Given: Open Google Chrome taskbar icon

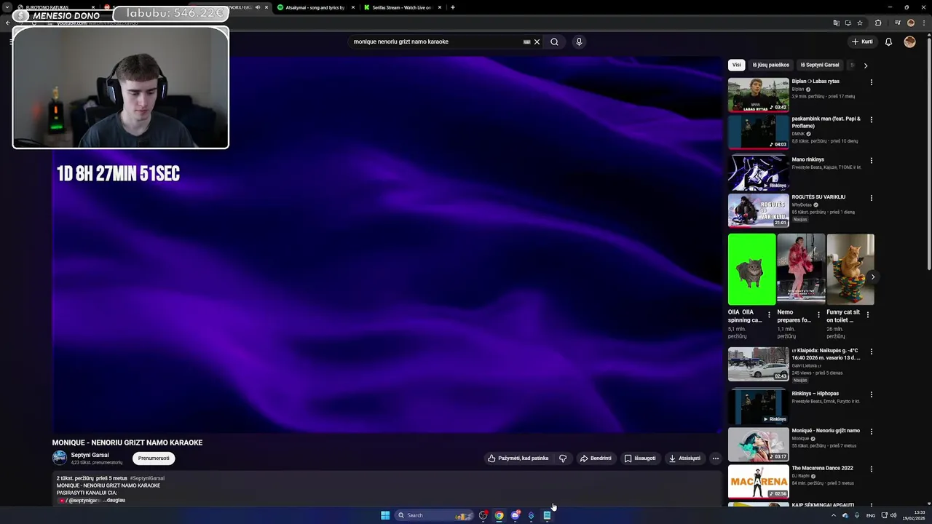Looking at the screenshot, I should point(499,515).
